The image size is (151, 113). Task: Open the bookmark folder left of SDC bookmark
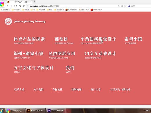click(x=59, y=10)
